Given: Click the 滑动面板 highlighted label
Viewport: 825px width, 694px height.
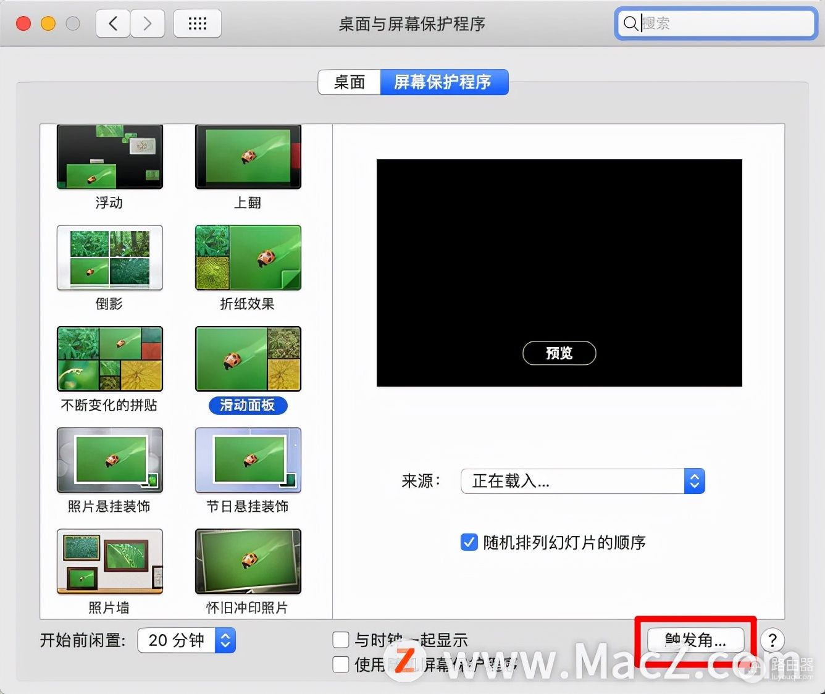Looking at the screenshot, I should coord(248,405).
